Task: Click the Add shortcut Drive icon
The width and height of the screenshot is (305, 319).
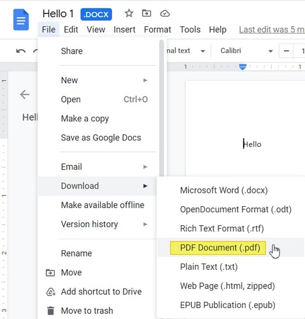Action: tap(51, 292)
